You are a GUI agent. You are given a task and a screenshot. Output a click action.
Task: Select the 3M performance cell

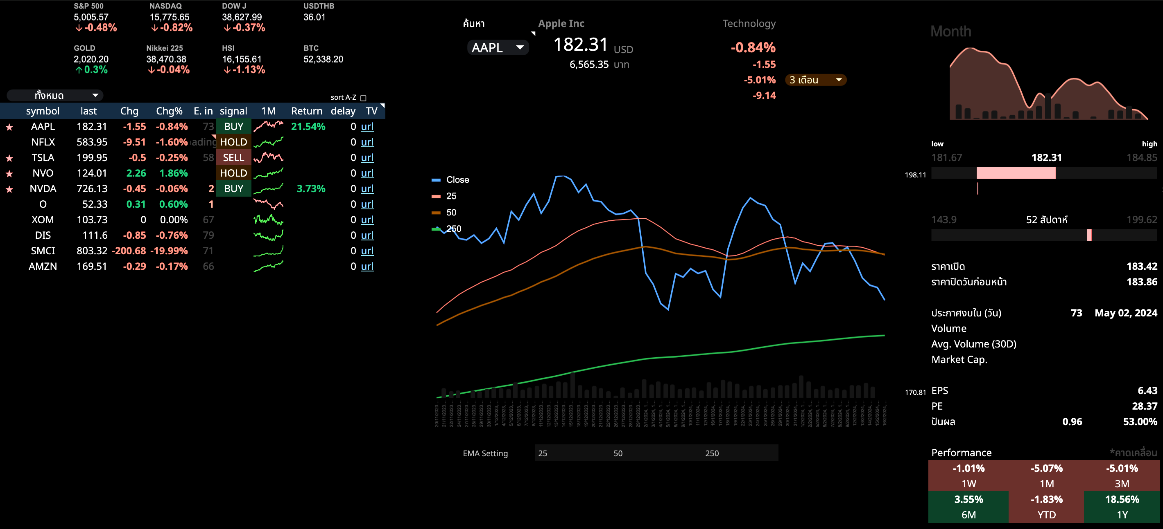(x=1122, y=476)
